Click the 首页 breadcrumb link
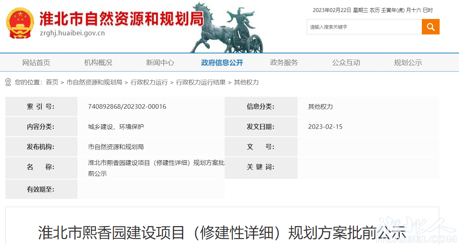 click(52, 82)
